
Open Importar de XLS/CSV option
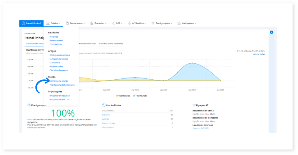(x=60, y=96)
